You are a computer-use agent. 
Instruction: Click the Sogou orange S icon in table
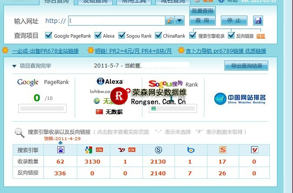point(223,150)
